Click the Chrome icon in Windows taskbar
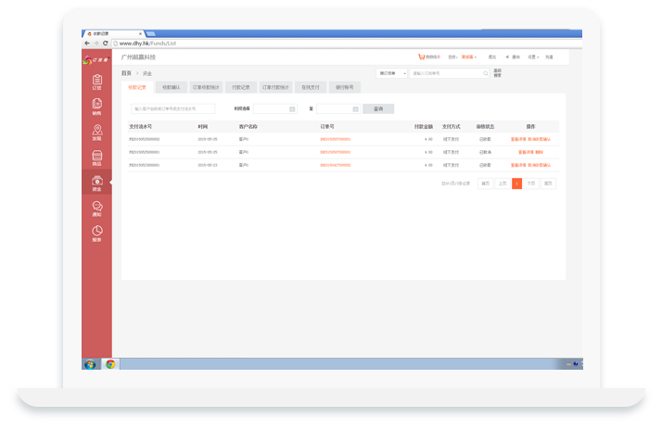 tap(110, 364)
